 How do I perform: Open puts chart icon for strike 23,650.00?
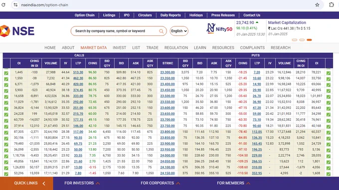[329, 114]
